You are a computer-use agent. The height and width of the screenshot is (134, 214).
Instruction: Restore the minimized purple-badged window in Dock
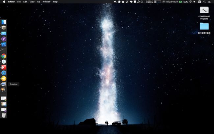4,110
